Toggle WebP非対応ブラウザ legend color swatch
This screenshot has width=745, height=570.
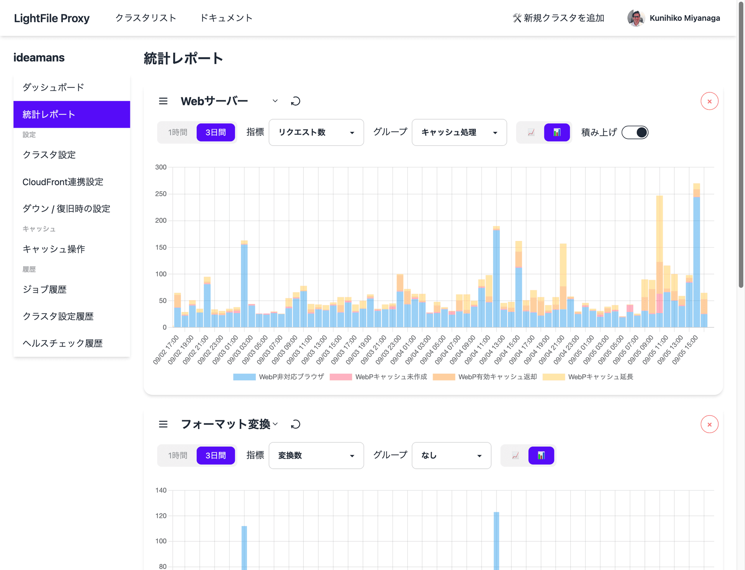click(244, 377)
